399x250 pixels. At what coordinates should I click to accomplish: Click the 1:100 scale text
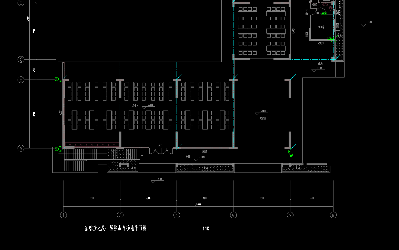(x=206, y=229)
